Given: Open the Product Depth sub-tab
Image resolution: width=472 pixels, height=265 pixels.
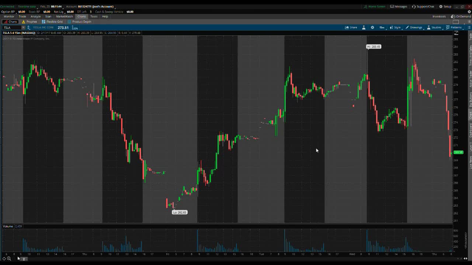Looking at the screenshot, I should click(79, 22).
